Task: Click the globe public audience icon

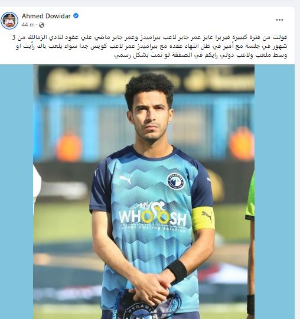Action: (41, 25)
